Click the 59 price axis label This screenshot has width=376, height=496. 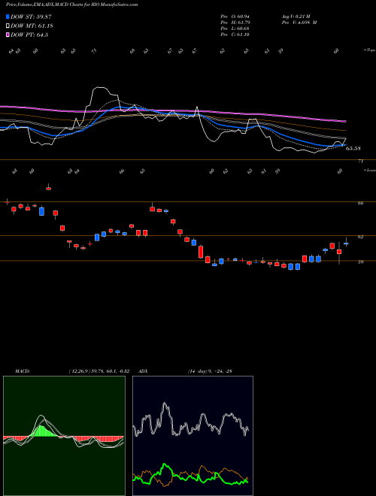tap(360, 262)
